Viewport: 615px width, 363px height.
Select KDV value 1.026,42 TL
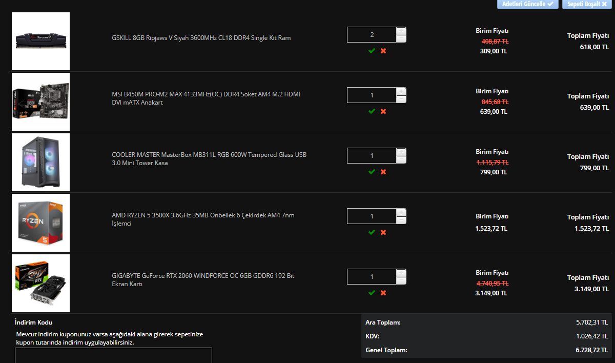[592, 336]
